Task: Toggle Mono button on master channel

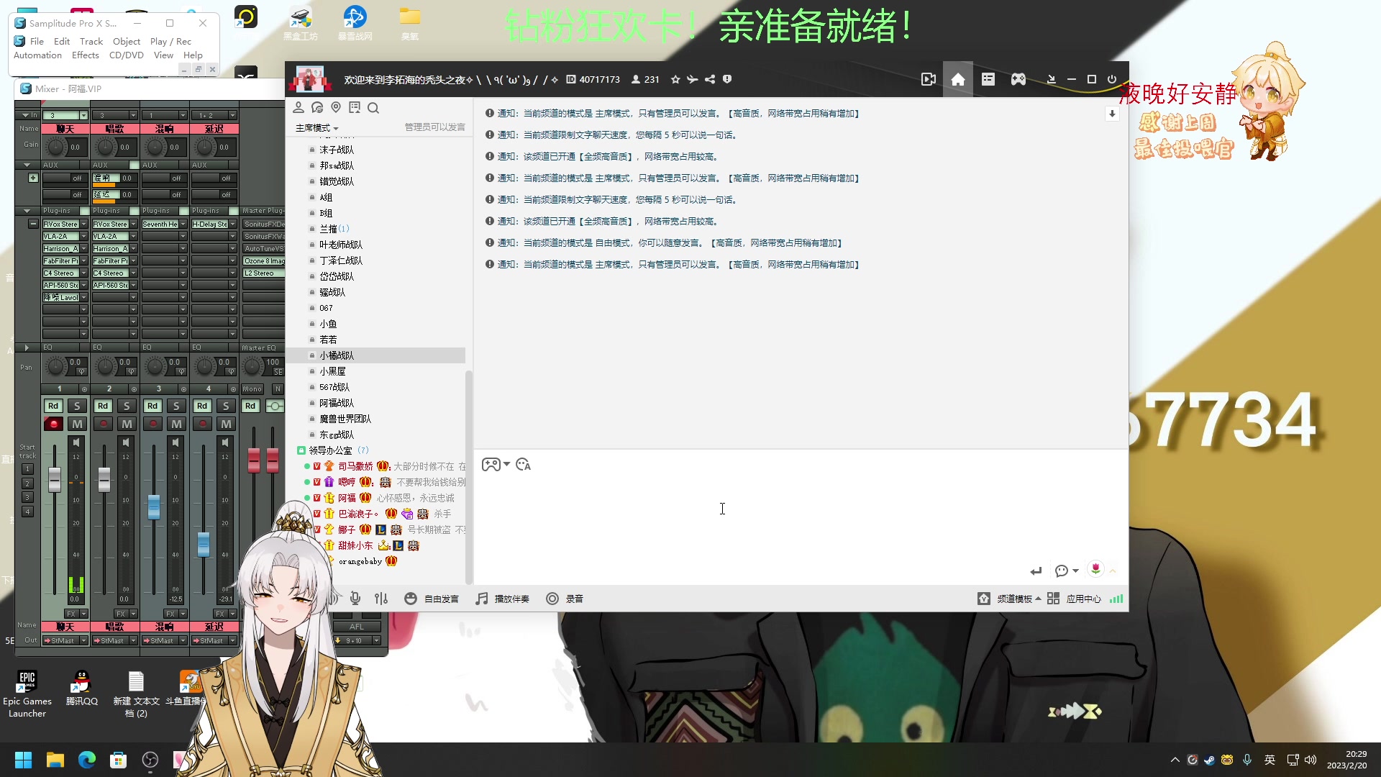Action: (x=252, y=389)
